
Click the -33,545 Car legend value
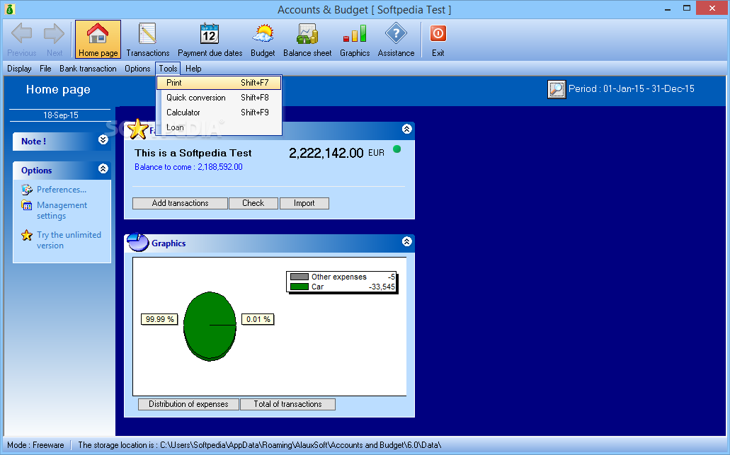(x=382, y=287)
